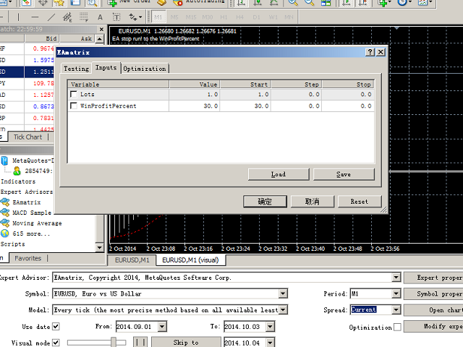Select the Fibonacci retracement tool
Image resolution: width=463 pixels, height=347 pixels.
click(84, 17)
